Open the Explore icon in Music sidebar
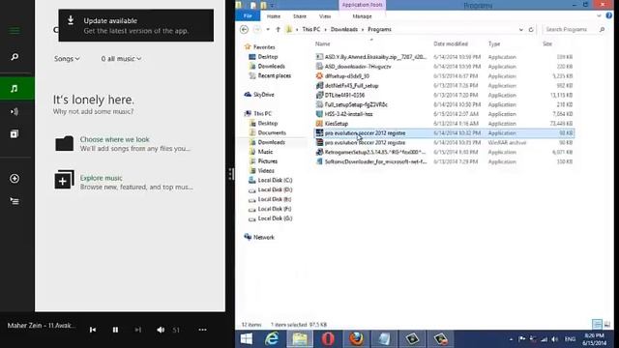This screenshot has height=348, width=619. tap(15, 134)
